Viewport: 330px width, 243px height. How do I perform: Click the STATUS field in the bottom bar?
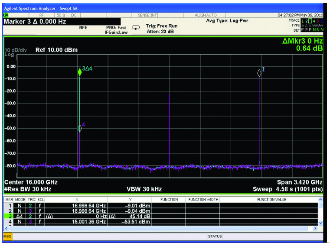(x=215, y=237)
